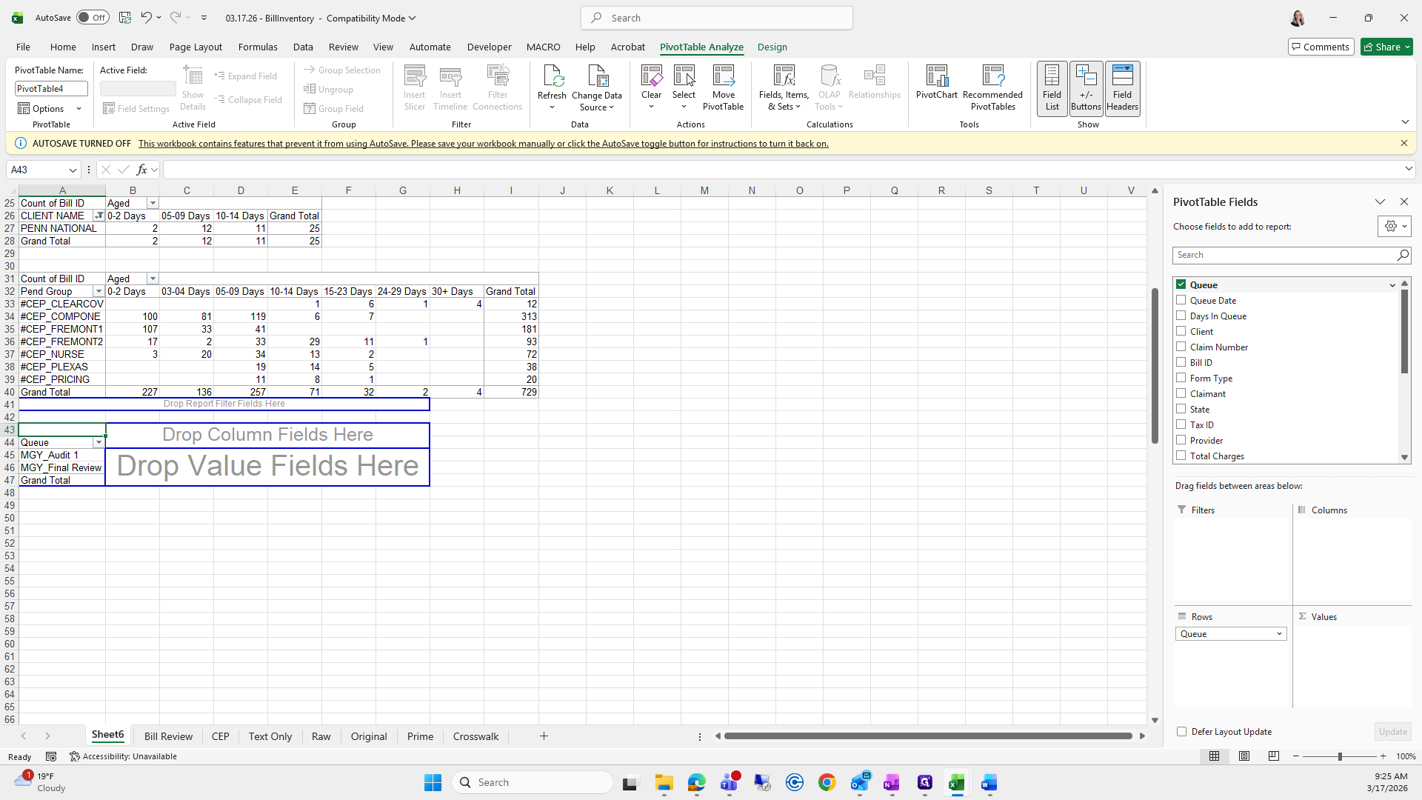Check the Days In Queue field
This screenshot has height=800, width=1422.
click(x=1181, y=316)
